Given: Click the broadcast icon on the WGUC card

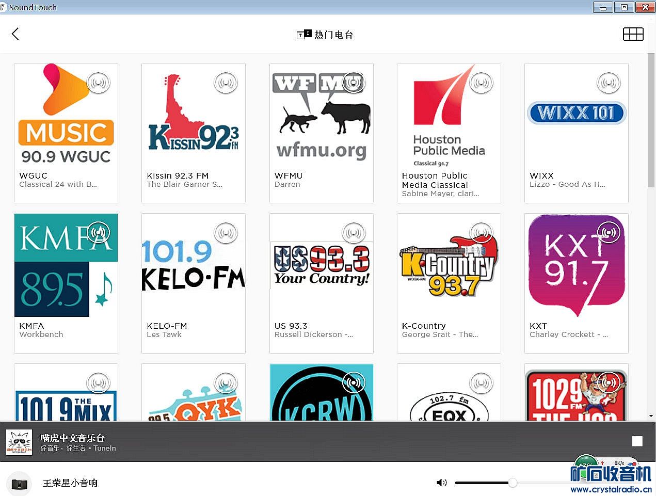Looking at the screenshot, I should pyautogui.click(x=99, y=83).
